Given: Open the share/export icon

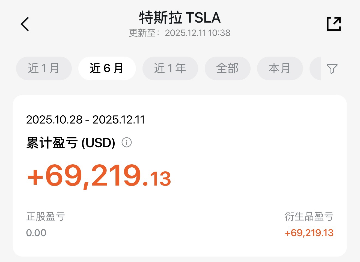Looking at the screenshot, I should (x=334, y=24).
